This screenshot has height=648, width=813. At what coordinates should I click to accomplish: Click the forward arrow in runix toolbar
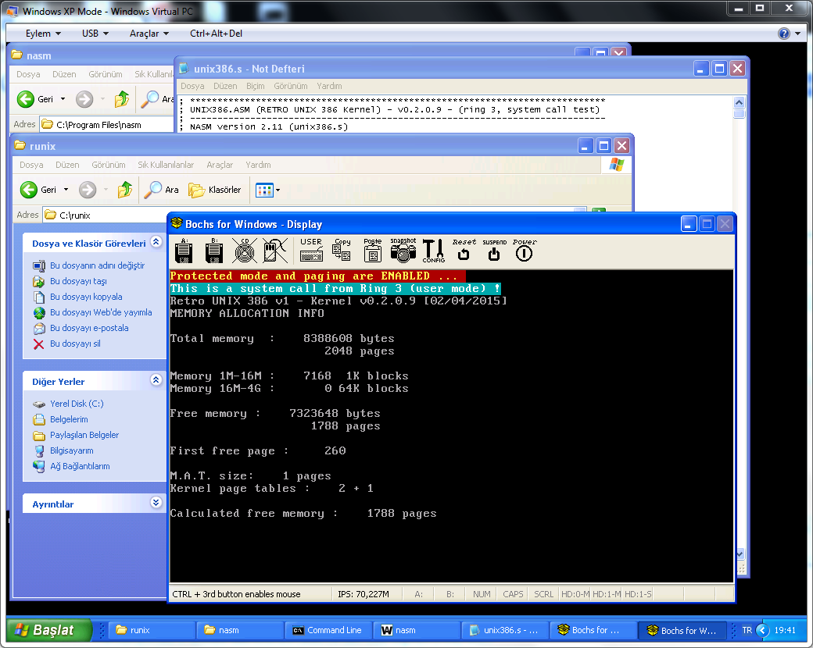(x=88, y=190)
